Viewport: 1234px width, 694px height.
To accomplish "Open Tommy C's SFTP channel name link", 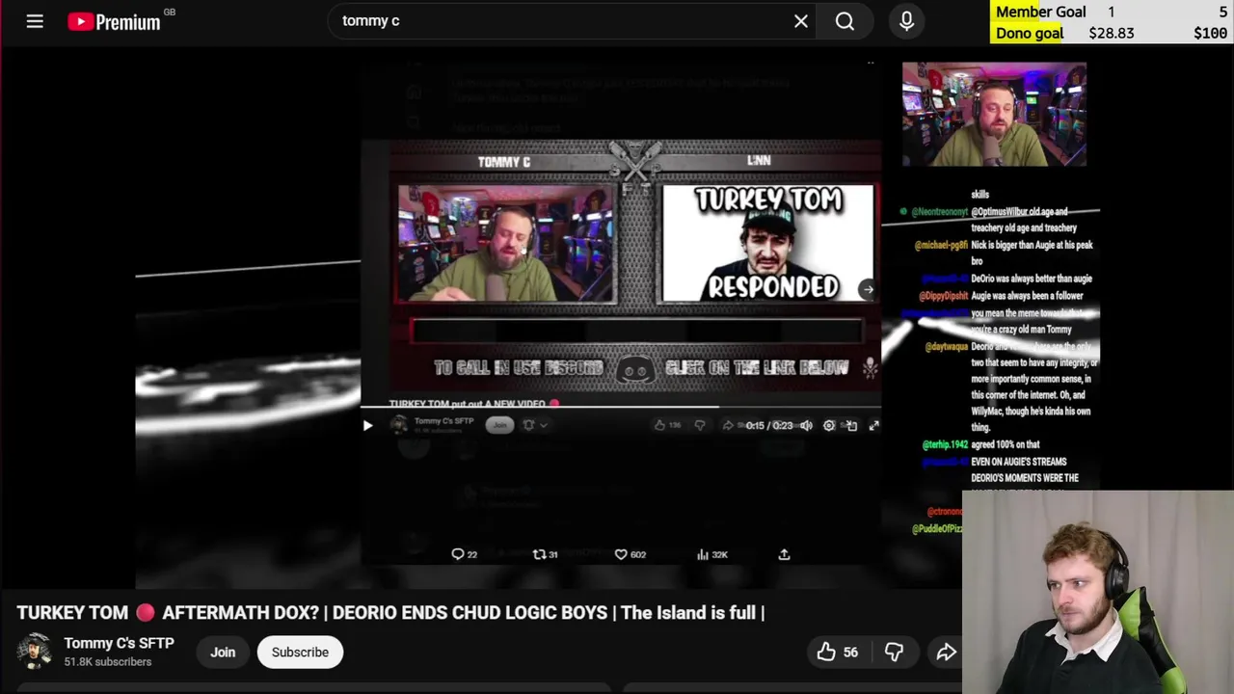I will [119, 643].
